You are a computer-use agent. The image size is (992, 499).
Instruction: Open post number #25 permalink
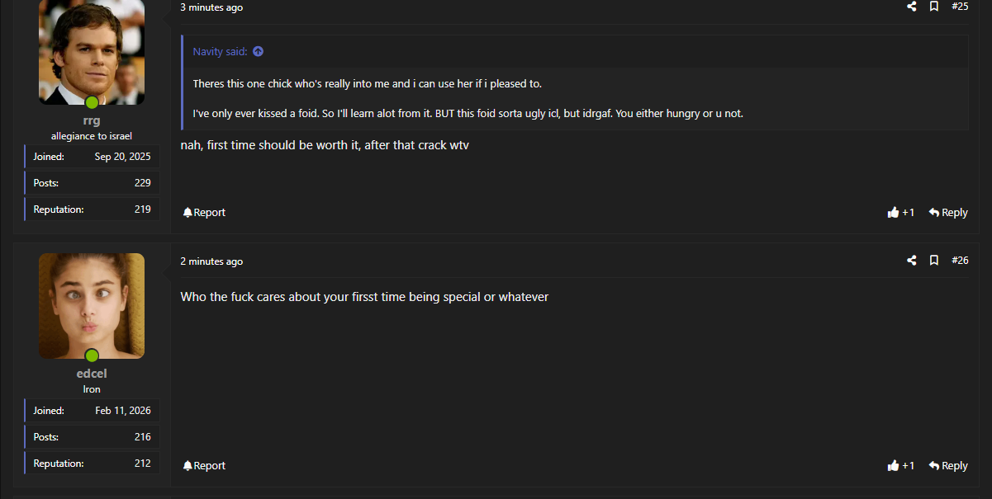(960, 7)
